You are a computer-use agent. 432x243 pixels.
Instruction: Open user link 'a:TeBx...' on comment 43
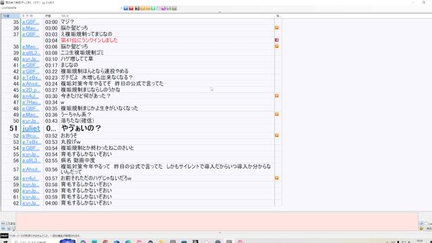coord(32,78)
